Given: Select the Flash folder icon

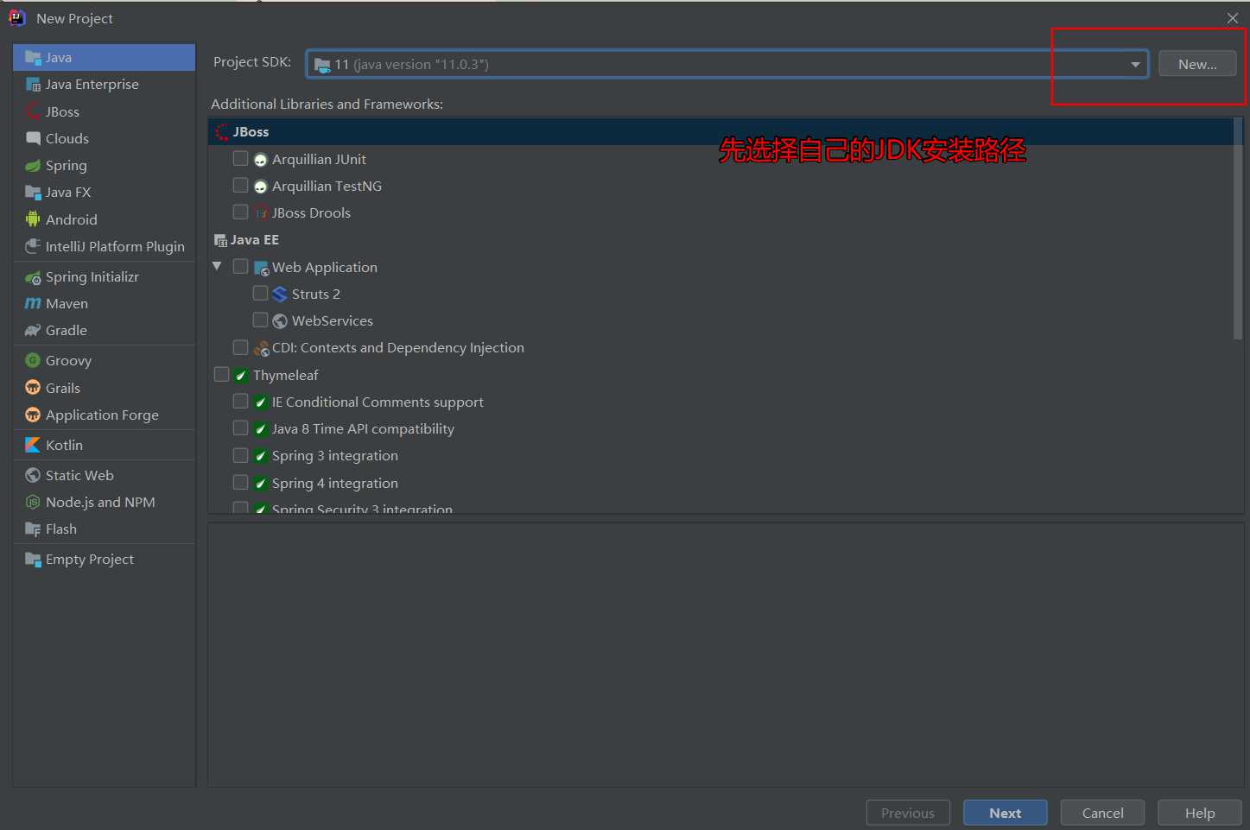Looking at the screenshot, I should tap(34, 529).
